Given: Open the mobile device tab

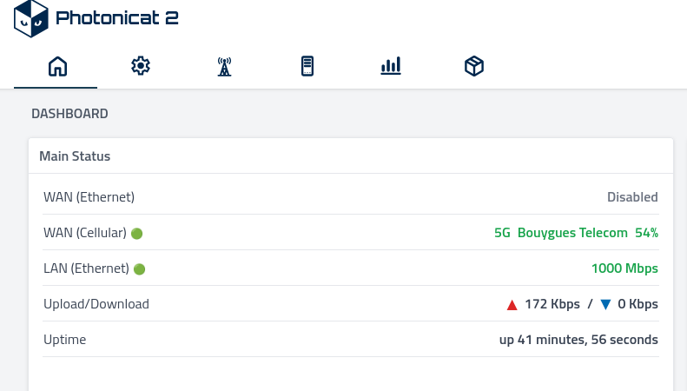Looking at the screenshot, I should [307, 66].
